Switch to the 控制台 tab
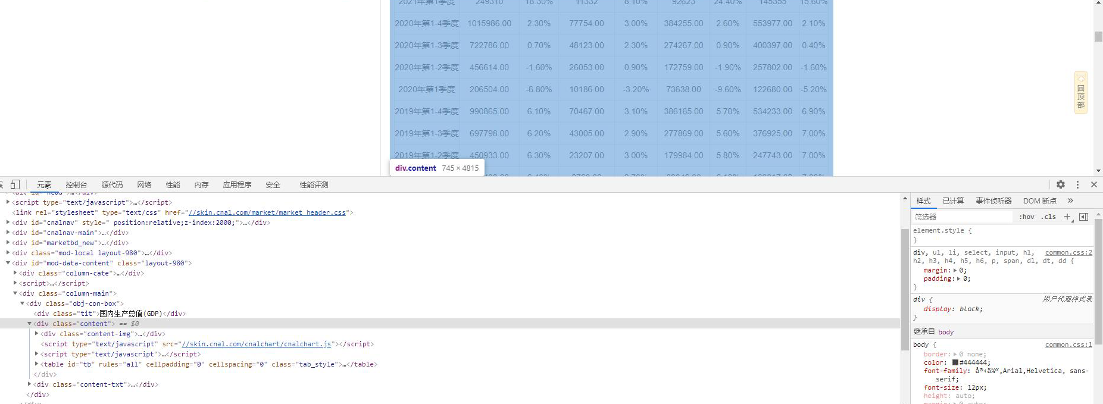The image size is (1103, 404). coord(76,184)
